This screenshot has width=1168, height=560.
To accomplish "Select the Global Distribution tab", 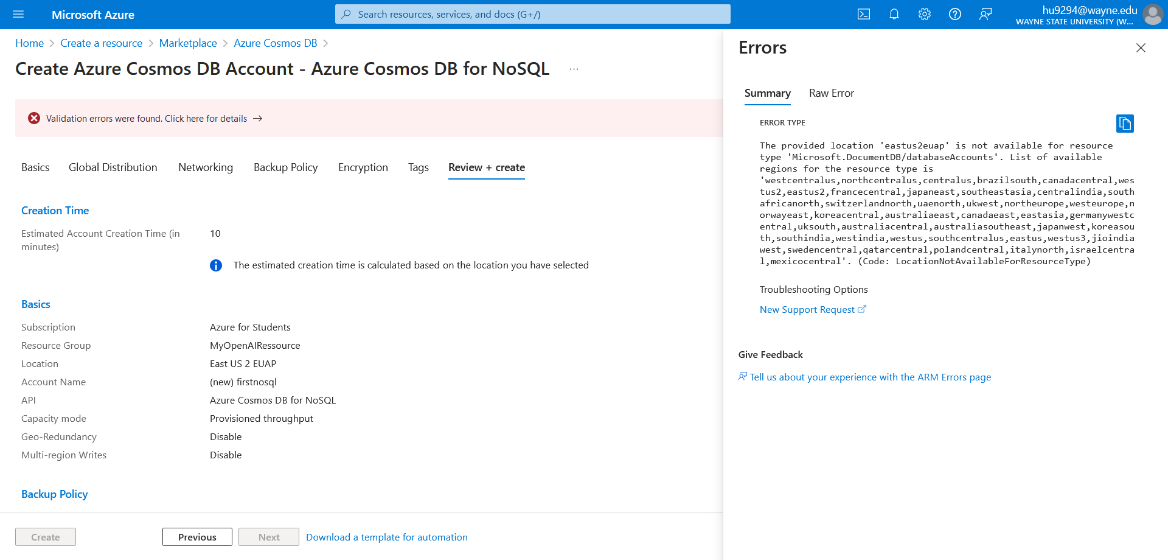I will 113,167.
